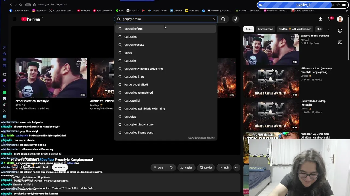
Task: Select the 'gargoyles intro' suggestion
Action: click(166, 77)
